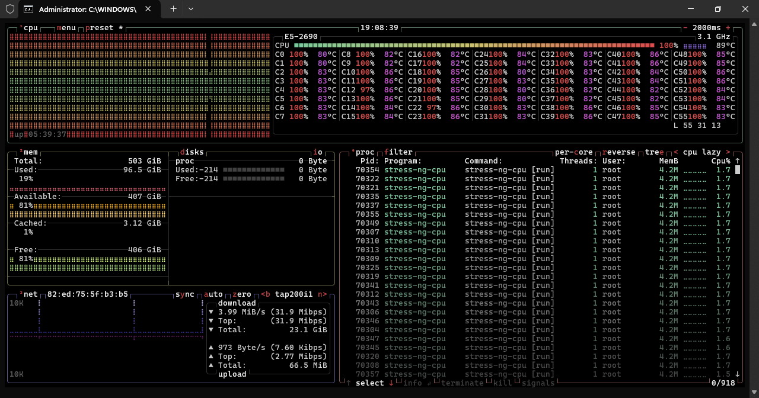Cycle the btop preset option
The image size is (759, 398).
pos(104,28)
